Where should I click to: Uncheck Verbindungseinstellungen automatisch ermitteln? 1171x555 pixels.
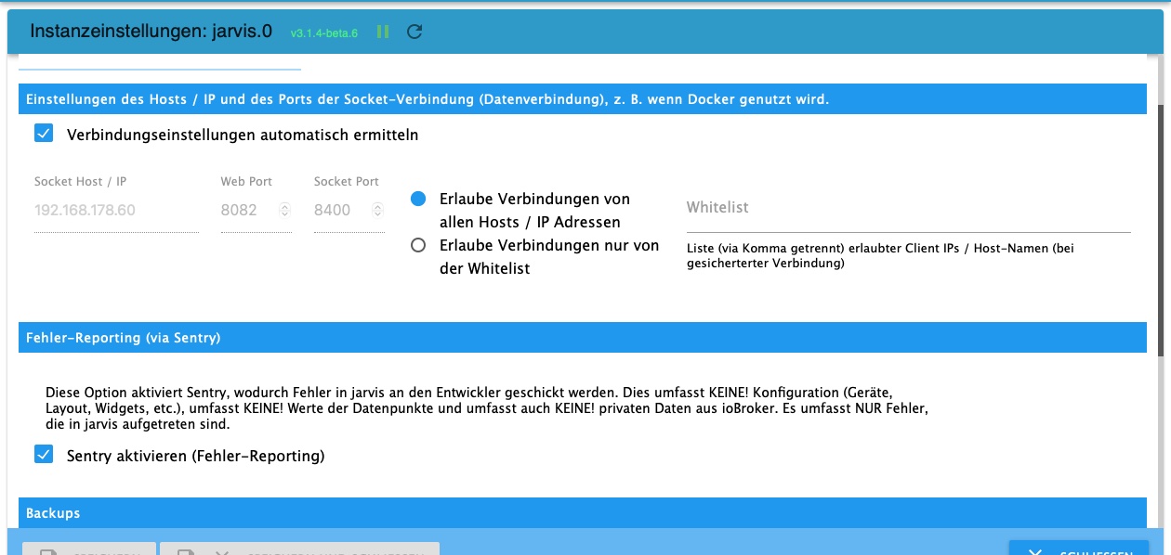[42, 134]
